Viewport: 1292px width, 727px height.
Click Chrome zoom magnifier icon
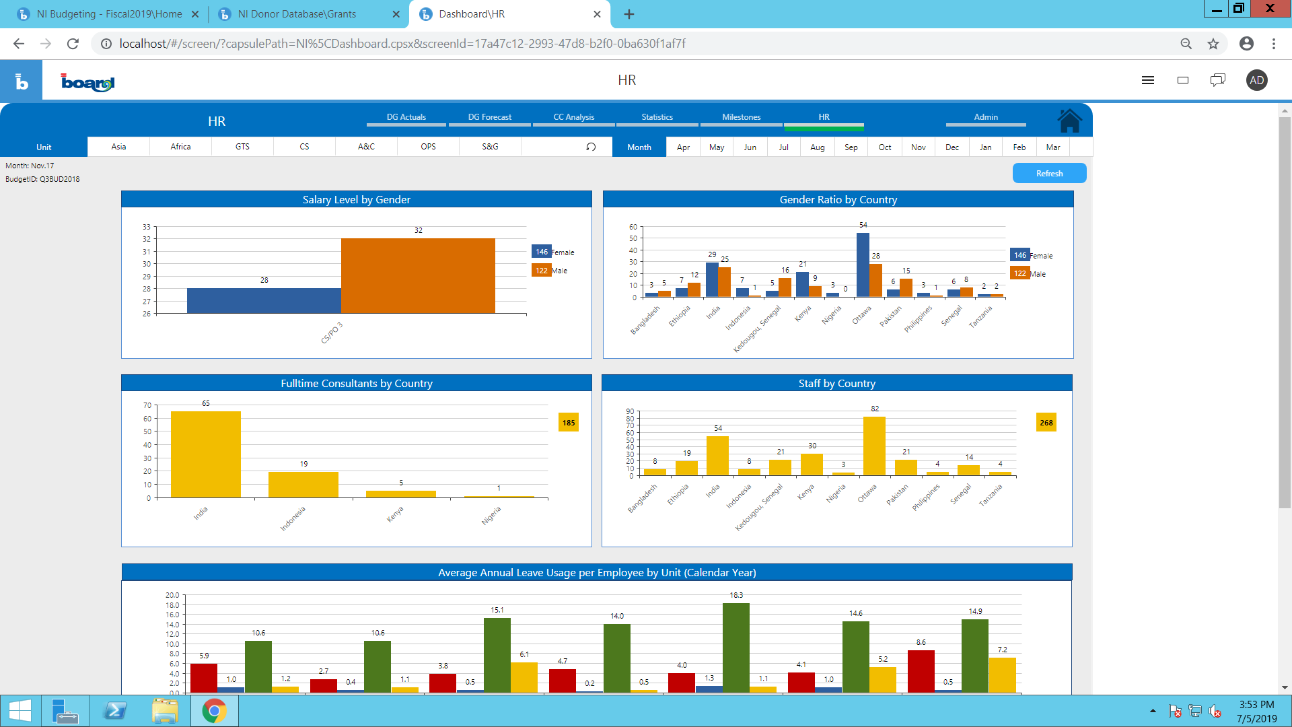[x=1186, y=44]
